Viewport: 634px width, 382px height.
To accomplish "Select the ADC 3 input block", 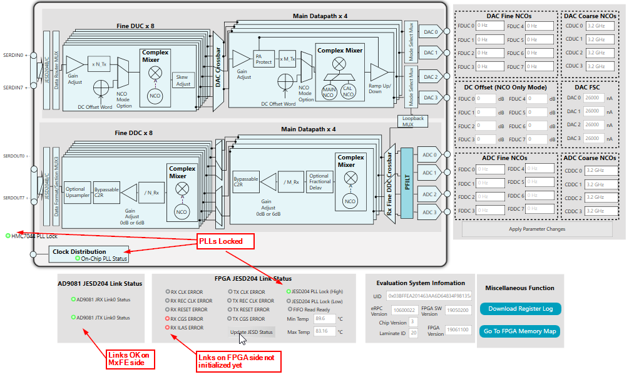I will [429, 212].
